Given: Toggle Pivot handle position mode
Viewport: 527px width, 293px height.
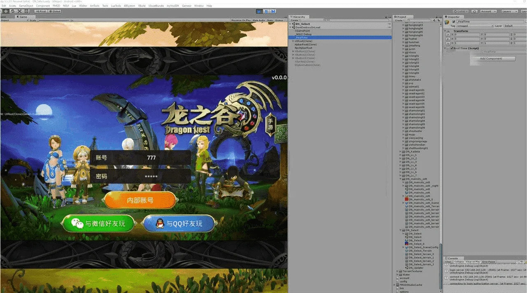Looking at the screenshot, I should coord(41,11).
